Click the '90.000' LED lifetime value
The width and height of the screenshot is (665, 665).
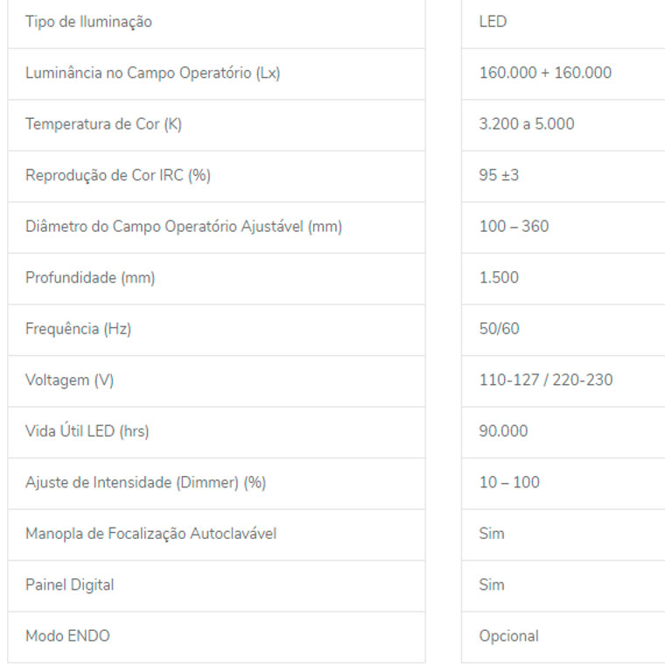503,431
